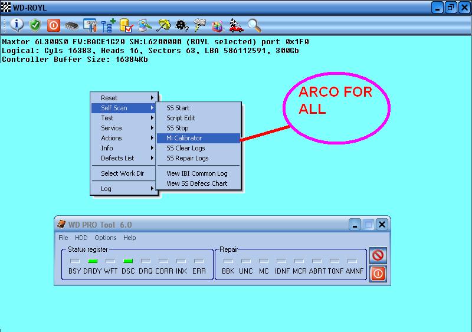Screen dimensions: 472x332
Task: Choose SS Repair Logs
Action: tap(199, 158)
